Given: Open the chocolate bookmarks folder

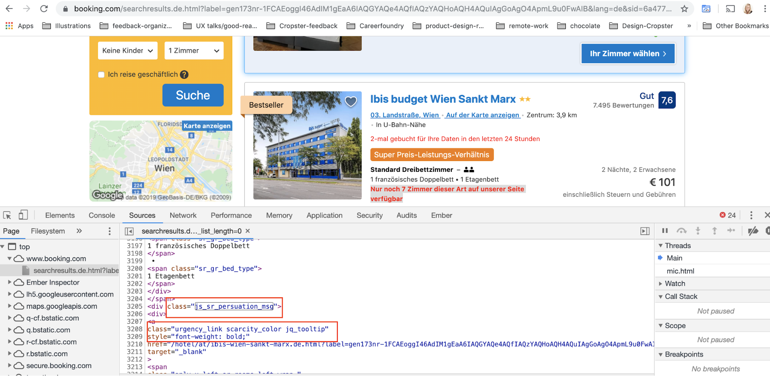Looking at the screenshot, I should [x=579, y=26].
